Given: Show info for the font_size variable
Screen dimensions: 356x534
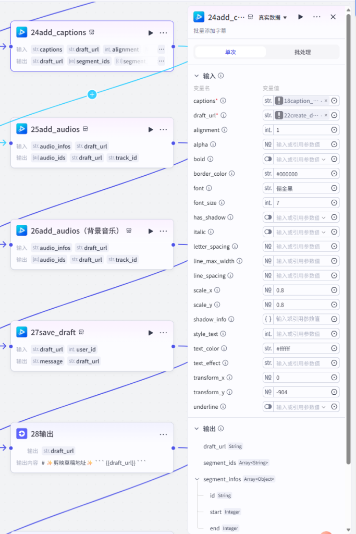Looking at the screenshot, I should point(222,203).
